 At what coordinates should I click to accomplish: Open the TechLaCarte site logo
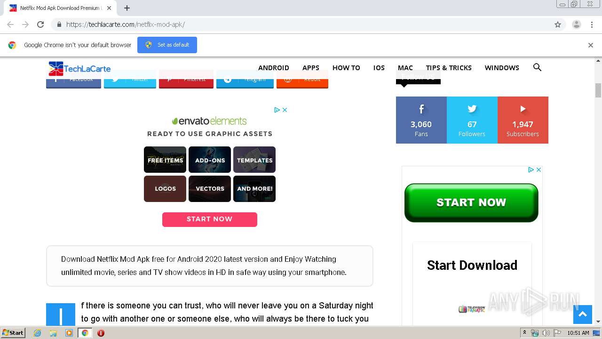[x=79, y=69]
